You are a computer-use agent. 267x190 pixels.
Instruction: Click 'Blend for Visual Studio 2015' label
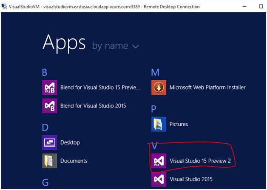click(93, 106)
